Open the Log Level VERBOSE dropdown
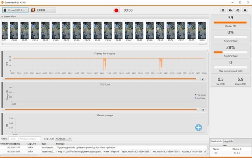Screen dimensions: 252x158 (63, 139)
